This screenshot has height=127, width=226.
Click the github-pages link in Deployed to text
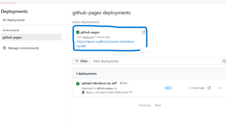pyautogui.click(x=105, y=88)
